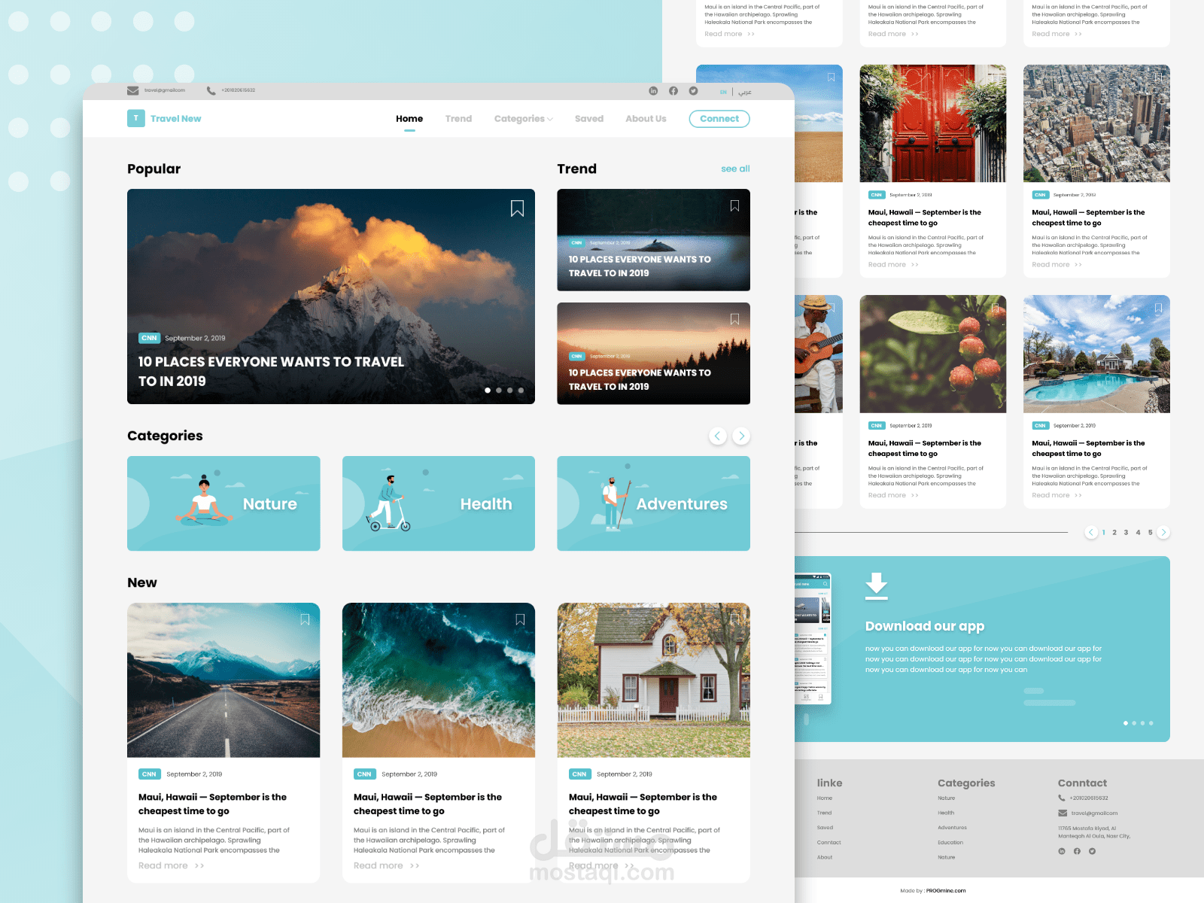Click the envelope email icon in top bar
This screenshot has width=1204, height=903.
pyautogui.click(x=132, y=90)
